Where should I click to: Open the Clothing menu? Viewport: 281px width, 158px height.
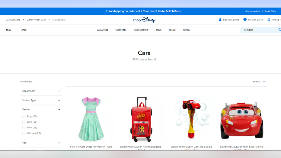point(121,30)
